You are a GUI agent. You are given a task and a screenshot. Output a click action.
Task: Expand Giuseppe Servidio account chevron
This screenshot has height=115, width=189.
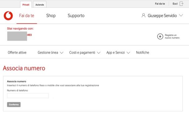pyautogui.click(x=181, y=15)
